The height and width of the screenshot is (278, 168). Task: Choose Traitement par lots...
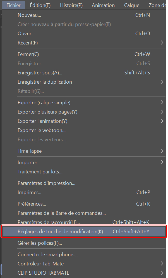coord(40,172)
